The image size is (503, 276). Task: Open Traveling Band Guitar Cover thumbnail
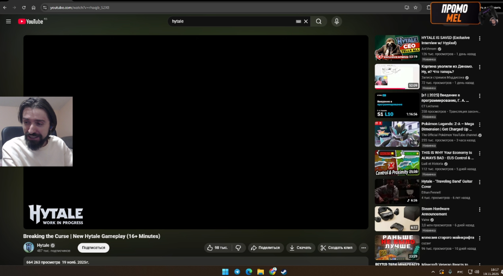pos(397,192)
